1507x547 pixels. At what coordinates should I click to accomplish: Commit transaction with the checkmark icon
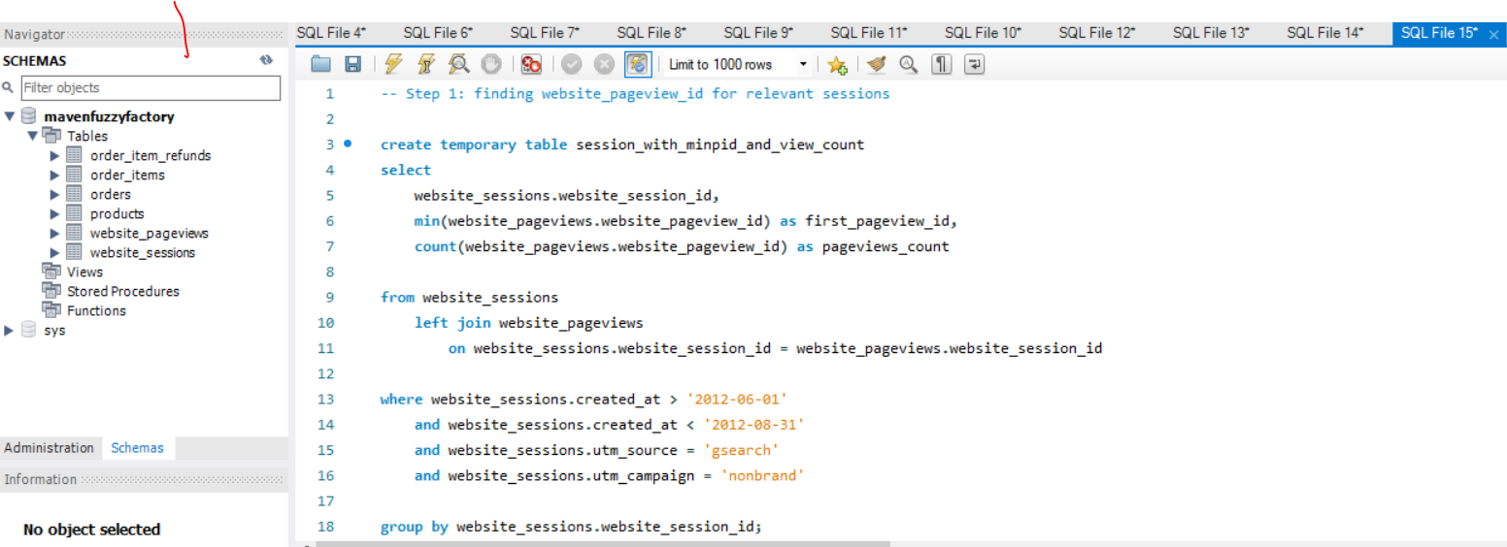tap(572, 65)
